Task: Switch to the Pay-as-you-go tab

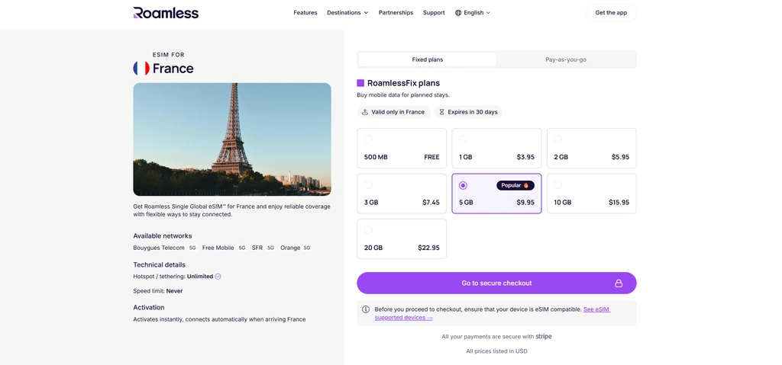Action: 566,59
